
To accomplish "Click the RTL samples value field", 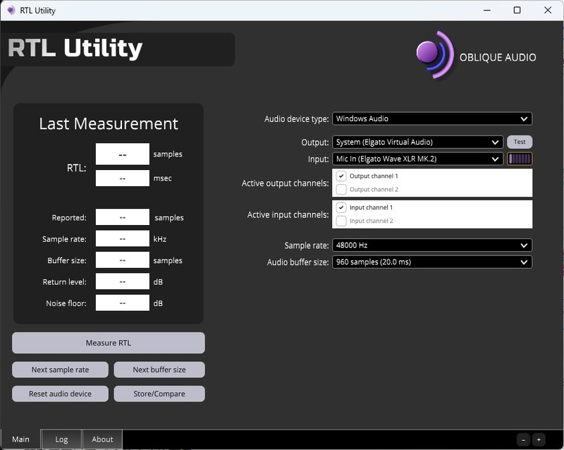I will click(122, 154).
